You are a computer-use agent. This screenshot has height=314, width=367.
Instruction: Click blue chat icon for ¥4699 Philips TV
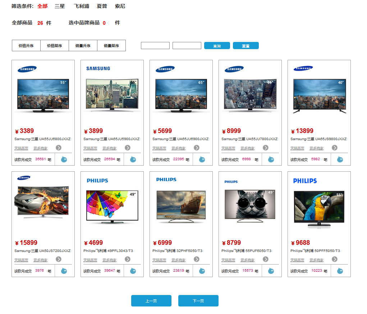[x=133, y=271]
